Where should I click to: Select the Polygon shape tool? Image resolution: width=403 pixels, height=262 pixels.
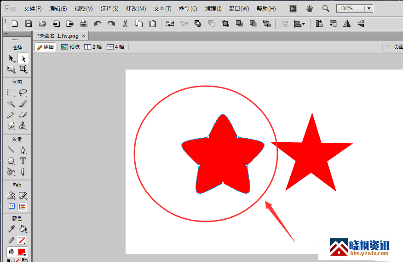pos(11,161)
